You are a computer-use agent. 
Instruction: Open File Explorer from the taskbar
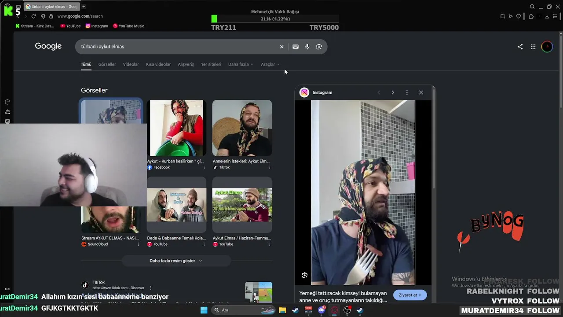[x=282, y=310]
